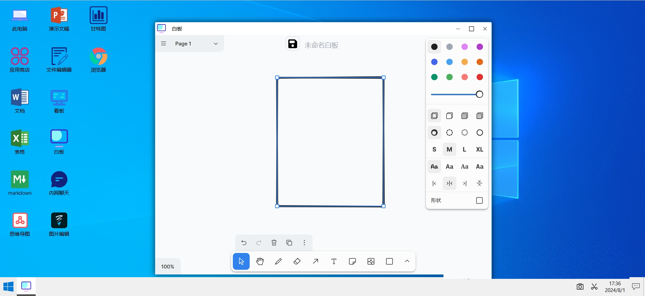
Task: Open the three-dot more actions menu
Action: 304,243
